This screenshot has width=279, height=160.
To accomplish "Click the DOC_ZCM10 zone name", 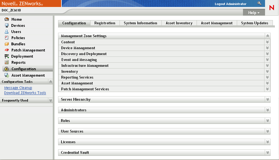I will [x=11, y=10].
